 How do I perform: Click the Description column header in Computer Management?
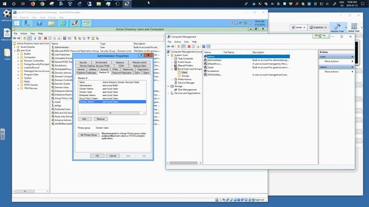tap(258, 52)
